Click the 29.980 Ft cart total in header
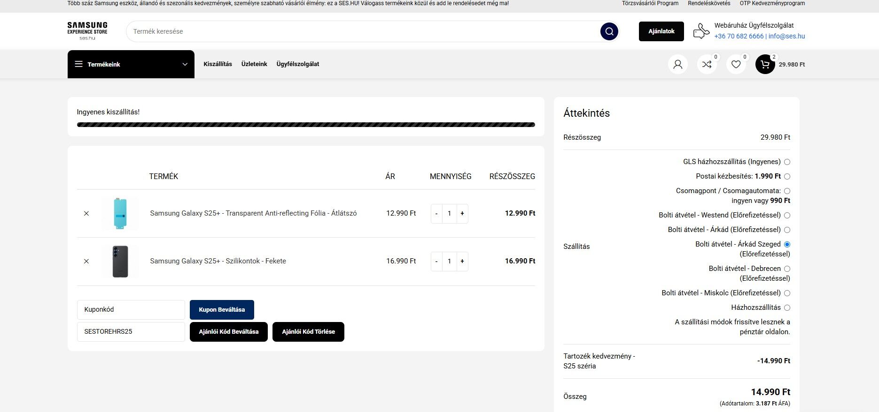 (x=792, y=65)
